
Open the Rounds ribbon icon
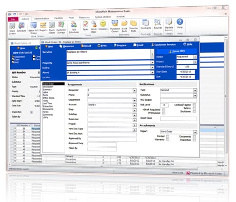tap(158, 24)
